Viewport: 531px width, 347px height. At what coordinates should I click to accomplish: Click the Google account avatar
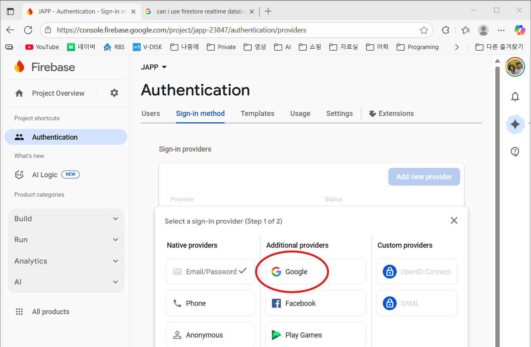tap(515, 67)
